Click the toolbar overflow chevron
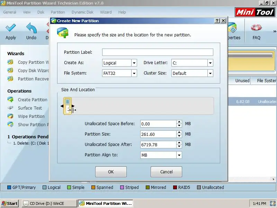 275,31
